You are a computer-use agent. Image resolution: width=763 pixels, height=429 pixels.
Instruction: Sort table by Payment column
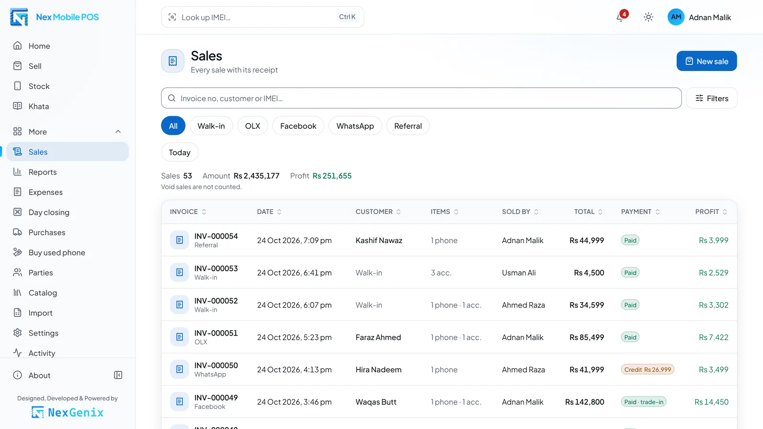coord(640,212)
